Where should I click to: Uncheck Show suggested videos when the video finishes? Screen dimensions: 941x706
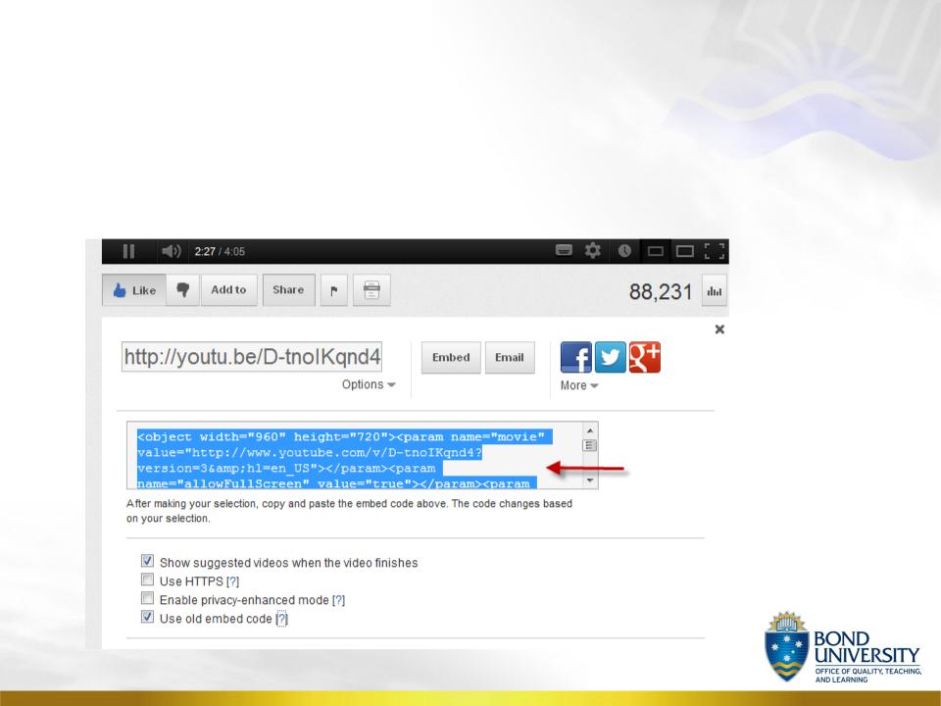(148, 561)
